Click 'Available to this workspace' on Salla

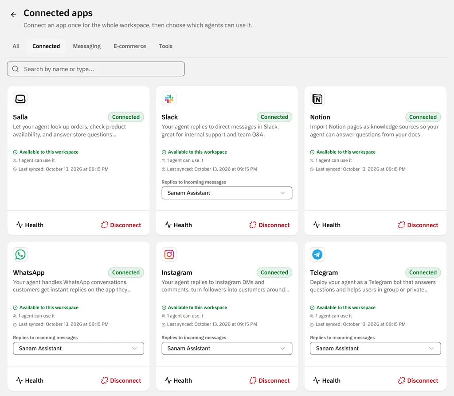[46, 152]
